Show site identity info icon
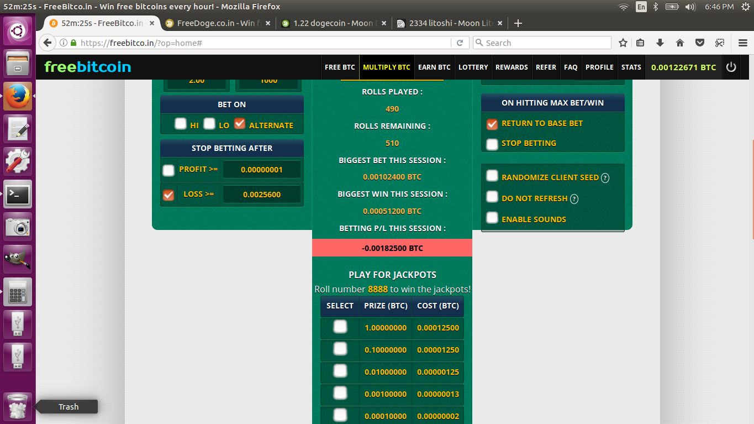This screenshot has height=424, width=754. 64,43
